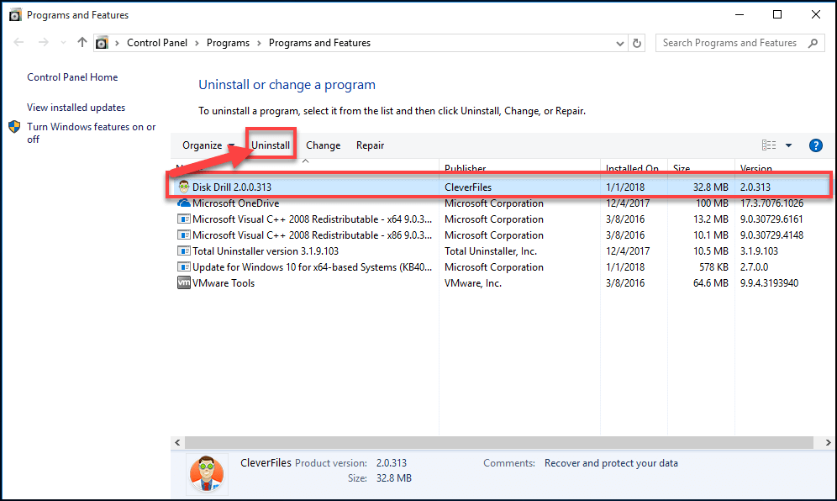Screen dimensions: 837x501
Task: Click the horizontal scrollbar thumb
Action: [x=498, y=442]
